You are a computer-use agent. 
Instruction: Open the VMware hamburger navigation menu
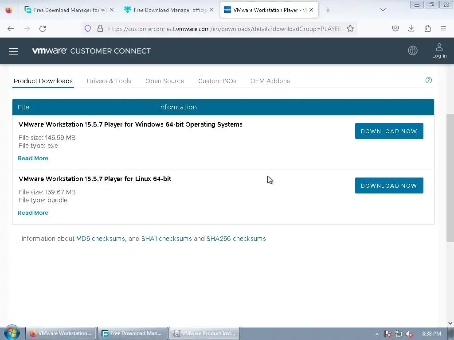13,51
